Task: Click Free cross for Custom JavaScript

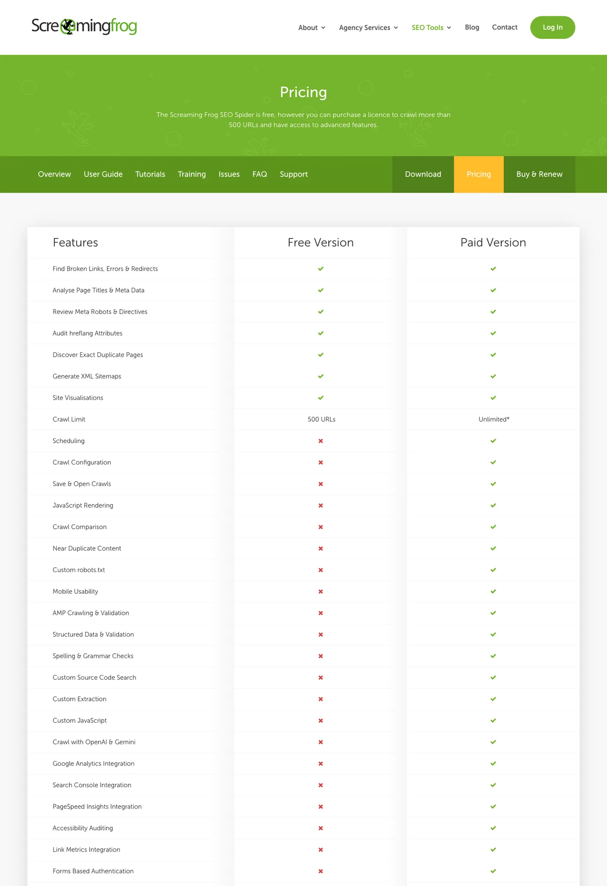Action: point(321,720)
